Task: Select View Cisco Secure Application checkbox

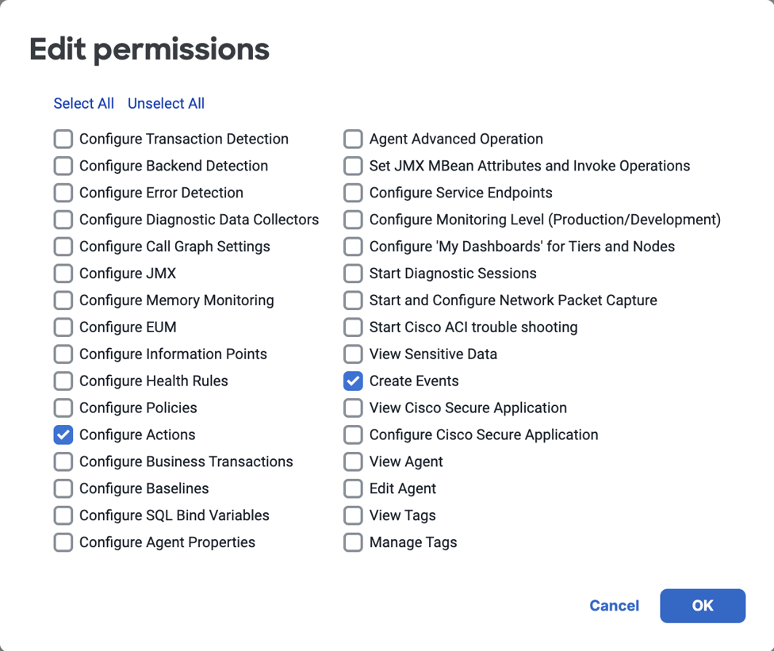Action: coord(354,408)
